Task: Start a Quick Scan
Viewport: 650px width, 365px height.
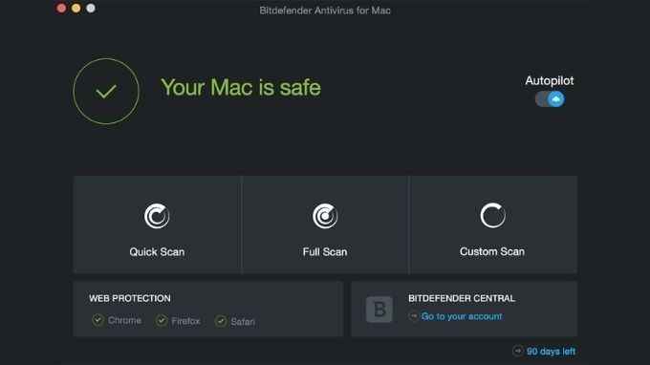Action: pyautogui.click(x=157, y=225)
